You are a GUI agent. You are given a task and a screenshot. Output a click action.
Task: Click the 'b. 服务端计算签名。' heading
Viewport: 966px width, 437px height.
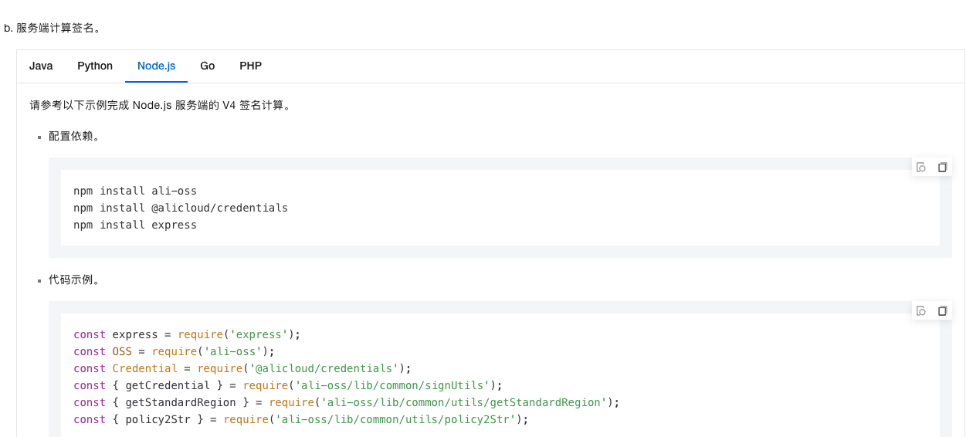[x=53, y=28]
